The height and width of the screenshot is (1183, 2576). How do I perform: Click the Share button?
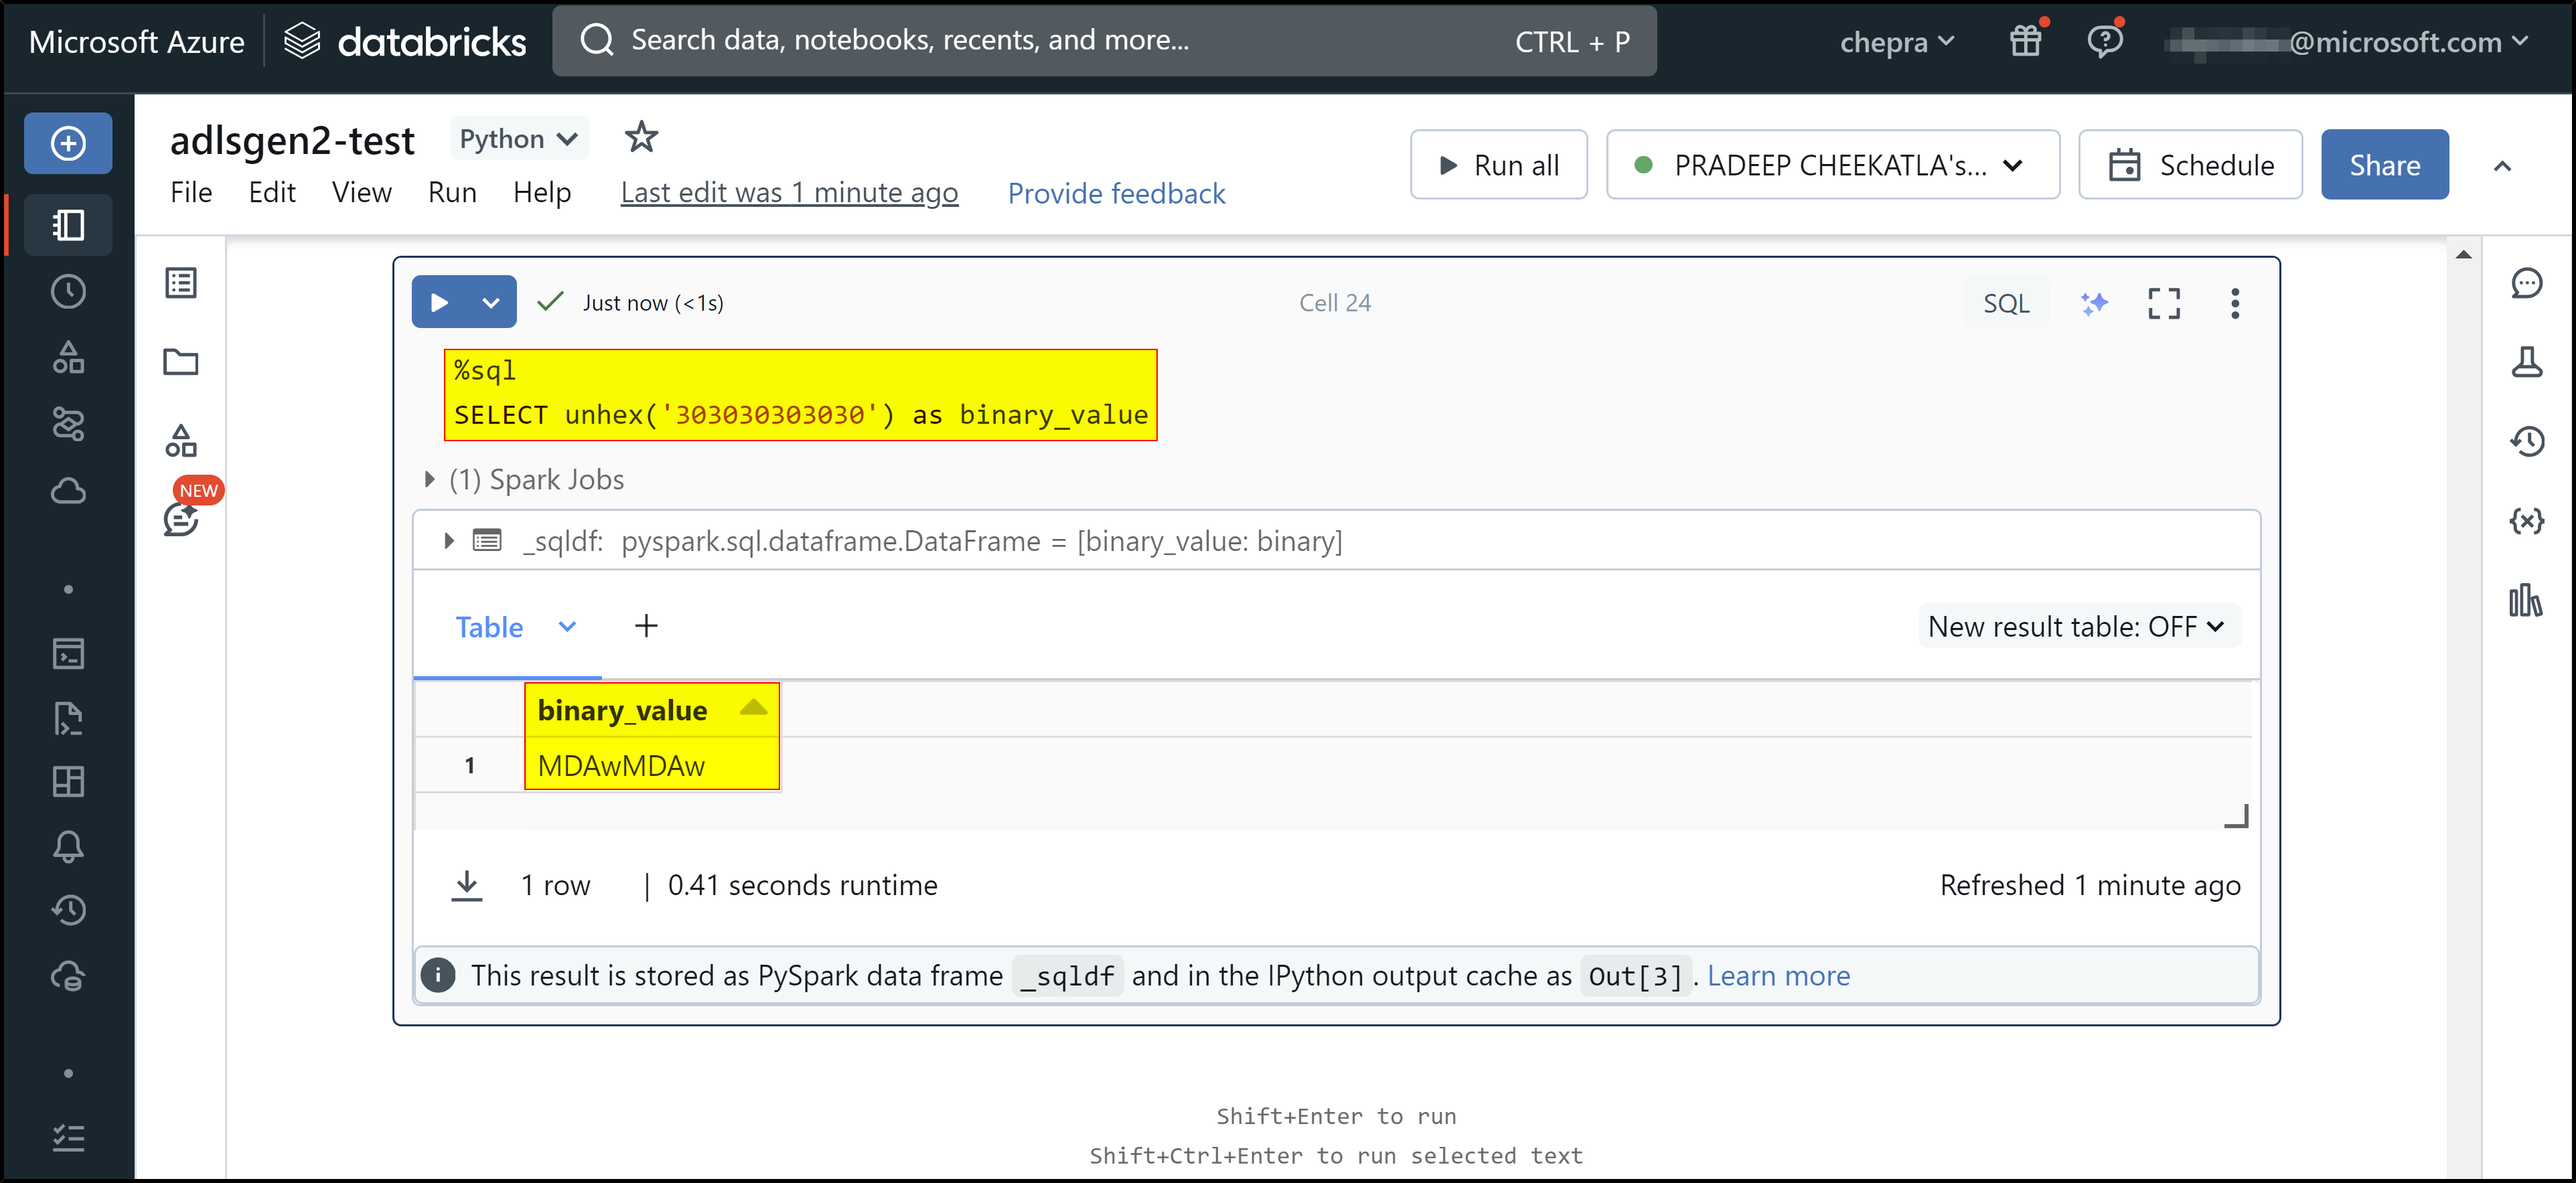[2384, 165]
